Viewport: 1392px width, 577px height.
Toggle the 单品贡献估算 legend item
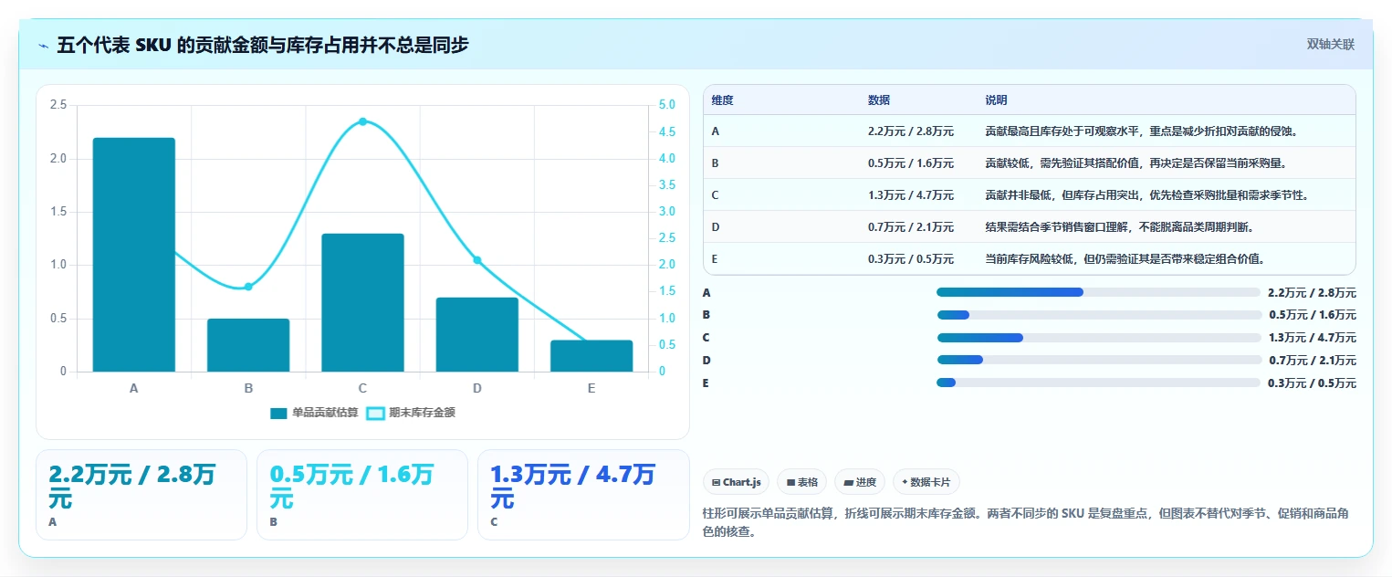tap(314, 413)
